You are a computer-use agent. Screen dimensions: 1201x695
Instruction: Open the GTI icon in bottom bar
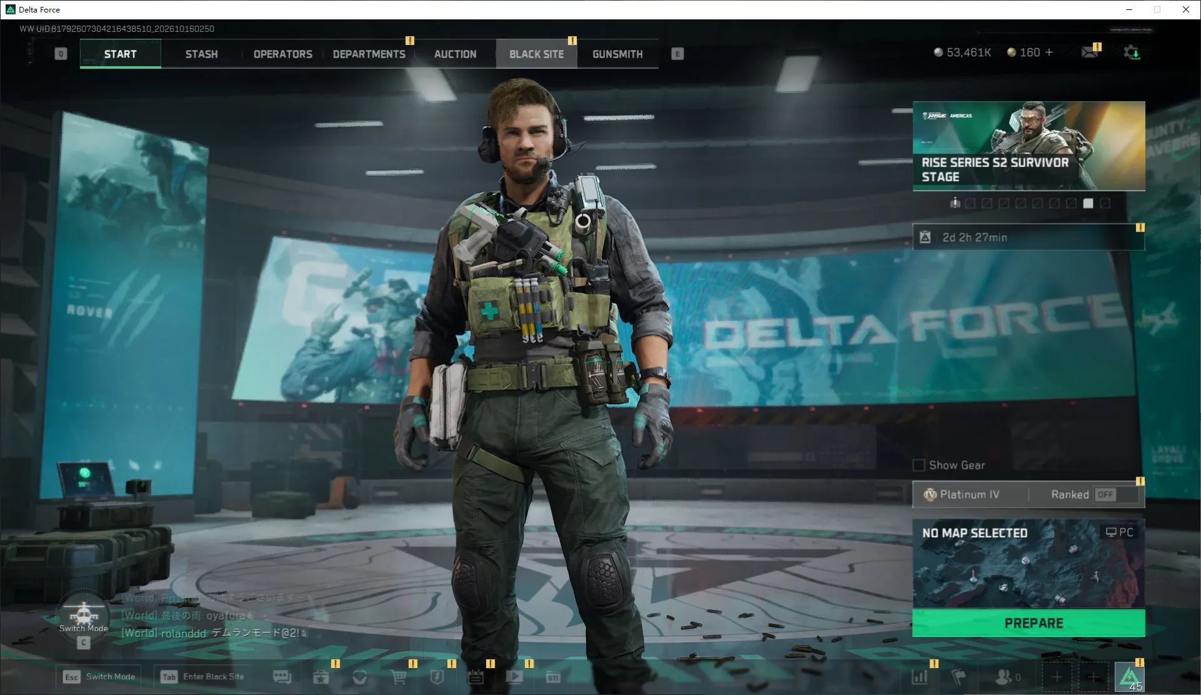pos(554,677)
